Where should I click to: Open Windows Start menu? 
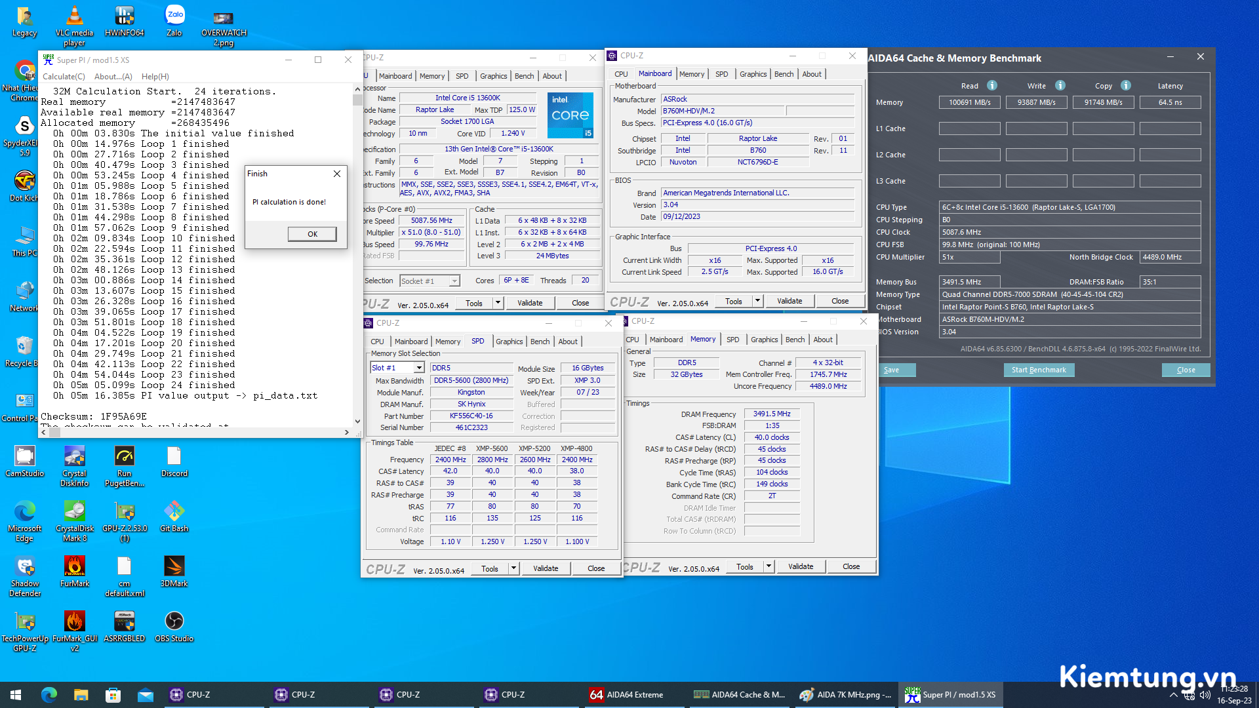(16, 695)
